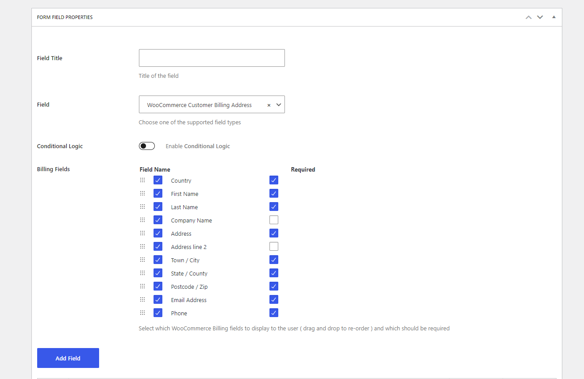Click the Postcode / Zip drag handle

(142, 286)
